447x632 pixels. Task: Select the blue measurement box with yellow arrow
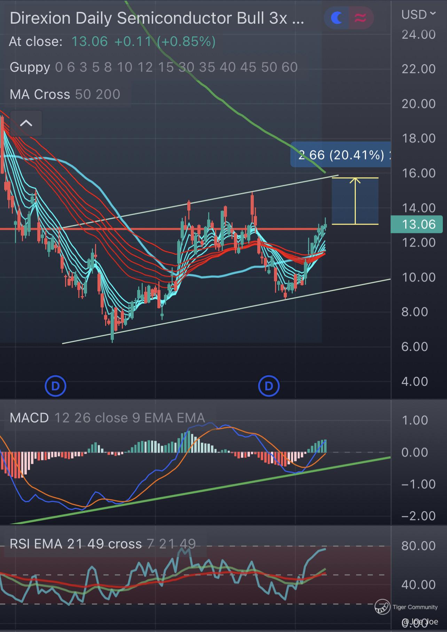[355, 201]
